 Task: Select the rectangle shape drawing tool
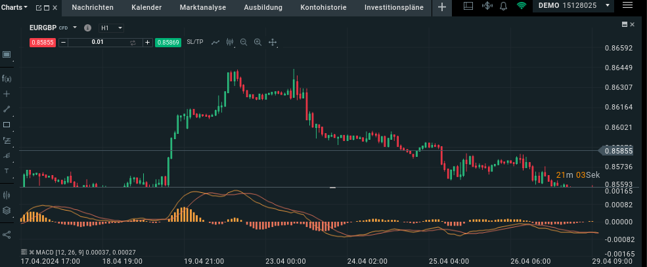[x=7, y=125]
